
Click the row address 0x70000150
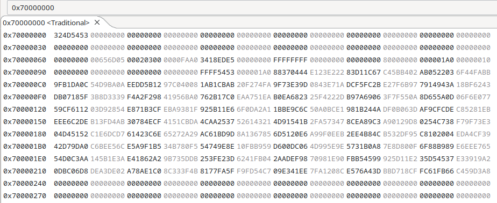coord(25,121)
